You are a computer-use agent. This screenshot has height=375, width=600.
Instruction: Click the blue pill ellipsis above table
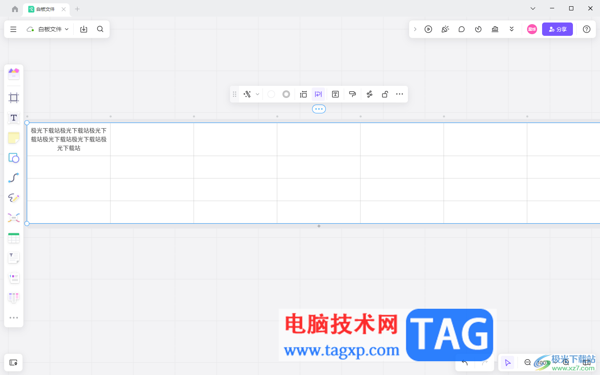(319, 109)
